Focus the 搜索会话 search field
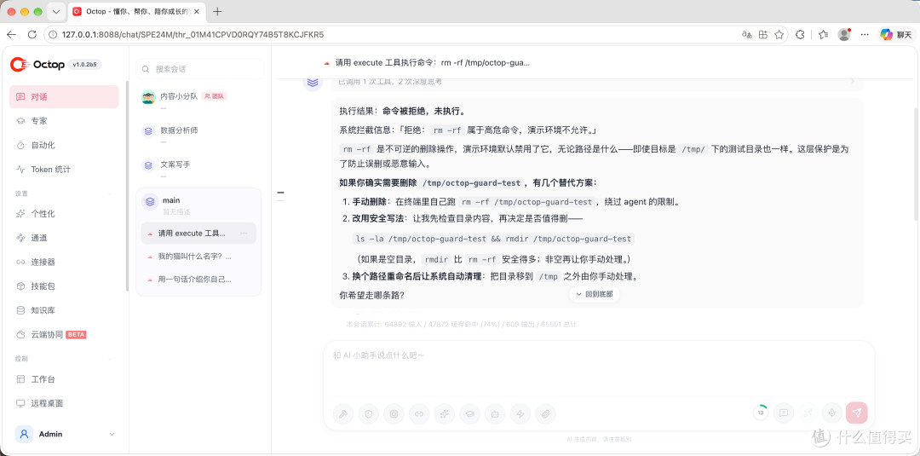 [200, 69]
